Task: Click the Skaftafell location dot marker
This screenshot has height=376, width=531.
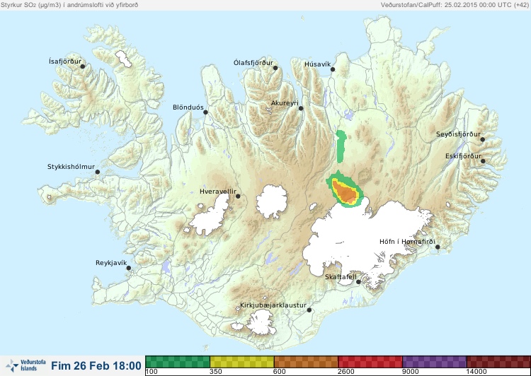Action: (x=358, y=282)
